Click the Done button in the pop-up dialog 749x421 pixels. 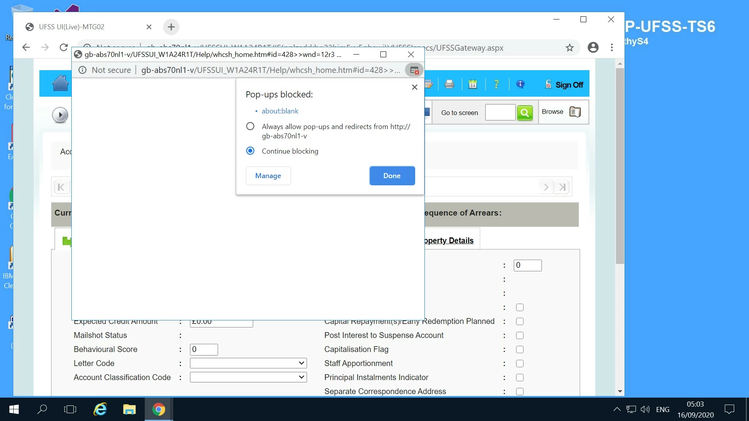pyautogui.click(x=392, y=176)
